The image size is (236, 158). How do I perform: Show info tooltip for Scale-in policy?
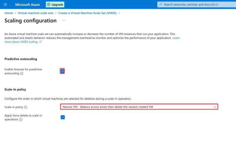click(x=26, y=107)
